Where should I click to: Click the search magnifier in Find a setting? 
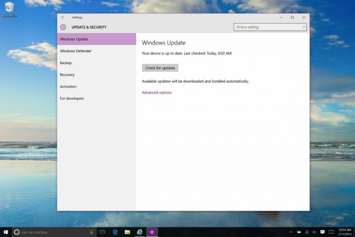(303, 27)
